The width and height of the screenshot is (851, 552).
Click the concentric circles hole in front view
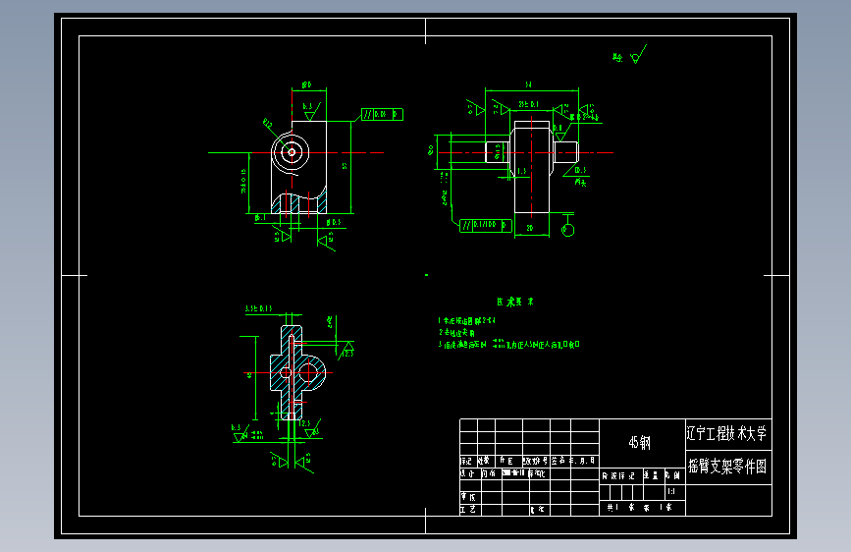pyautogui.click(x=292, y=152)
